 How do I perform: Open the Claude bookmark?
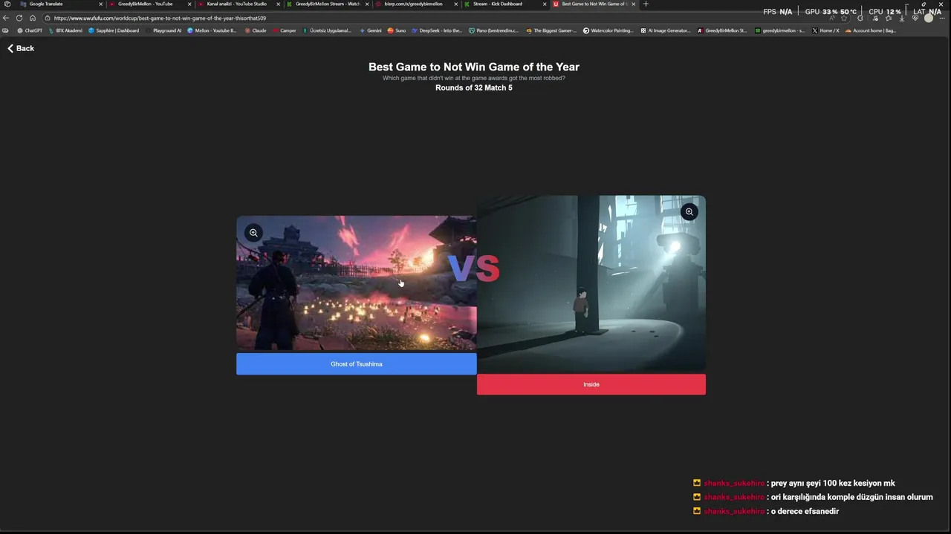pyautogui.click(x=256, y=30)
